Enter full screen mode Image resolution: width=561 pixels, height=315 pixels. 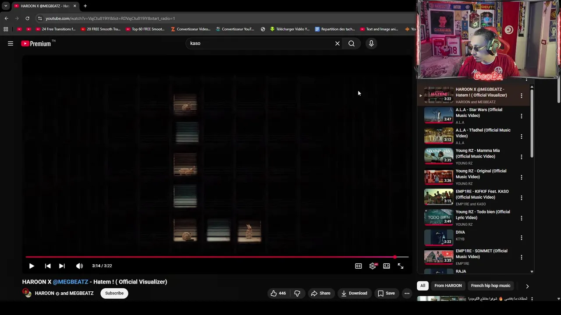coord(401,266)
